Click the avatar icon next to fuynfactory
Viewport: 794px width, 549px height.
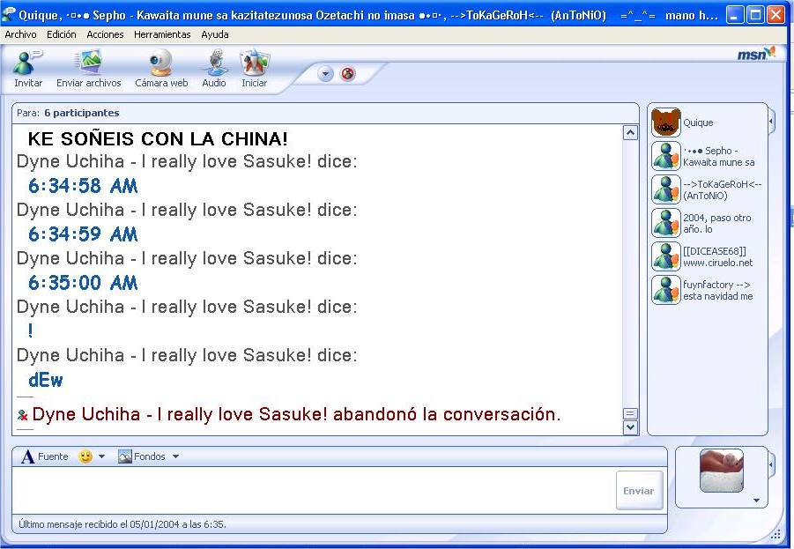coord(666,290)
